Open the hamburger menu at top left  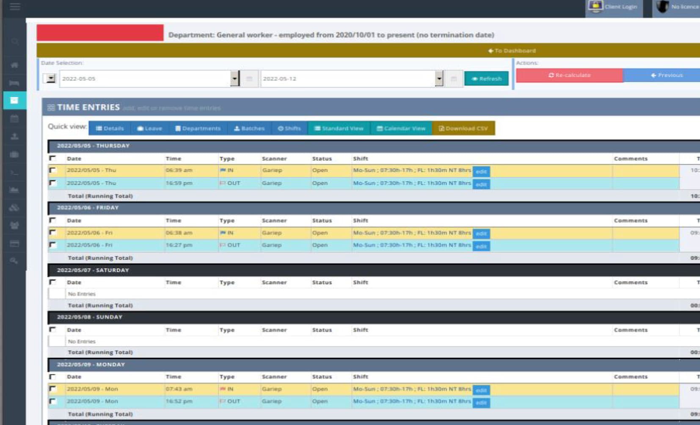pyautogui.click(x=15, y=6)
